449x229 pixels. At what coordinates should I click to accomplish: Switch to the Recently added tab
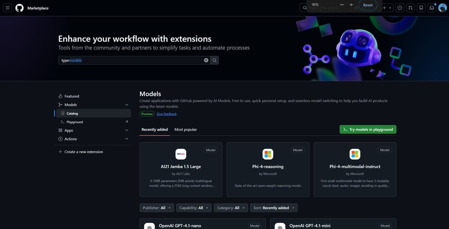[155, 130]
